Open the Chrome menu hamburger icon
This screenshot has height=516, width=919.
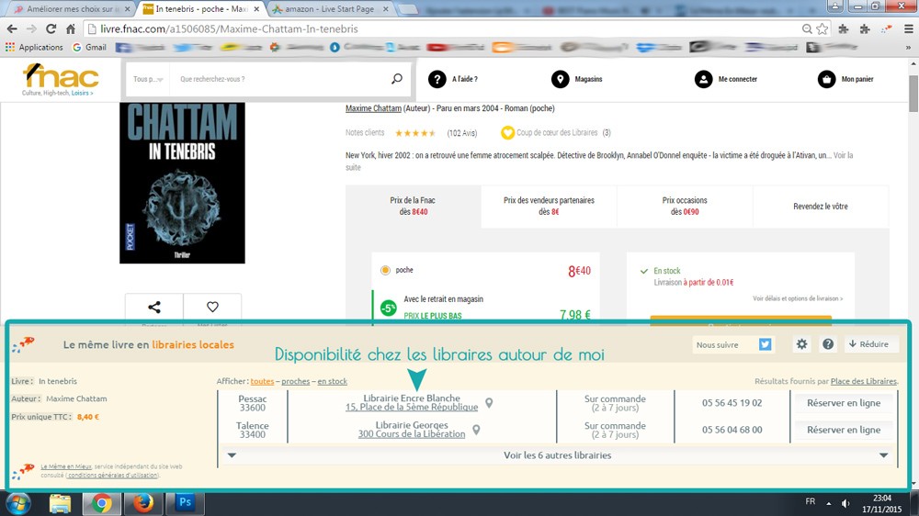point(909,28)
